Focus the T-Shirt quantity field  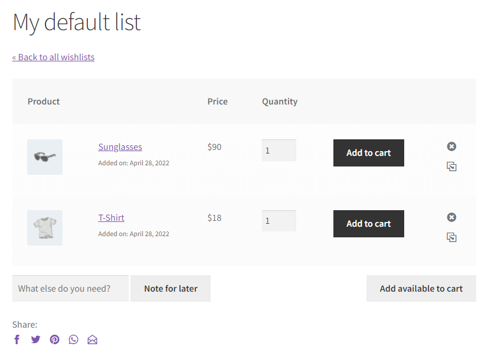tap(279, 221)
